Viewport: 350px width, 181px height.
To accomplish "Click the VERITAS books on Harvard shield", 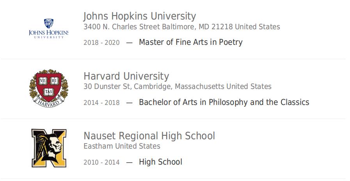I will pyautogui.click(x=49, y=86).
